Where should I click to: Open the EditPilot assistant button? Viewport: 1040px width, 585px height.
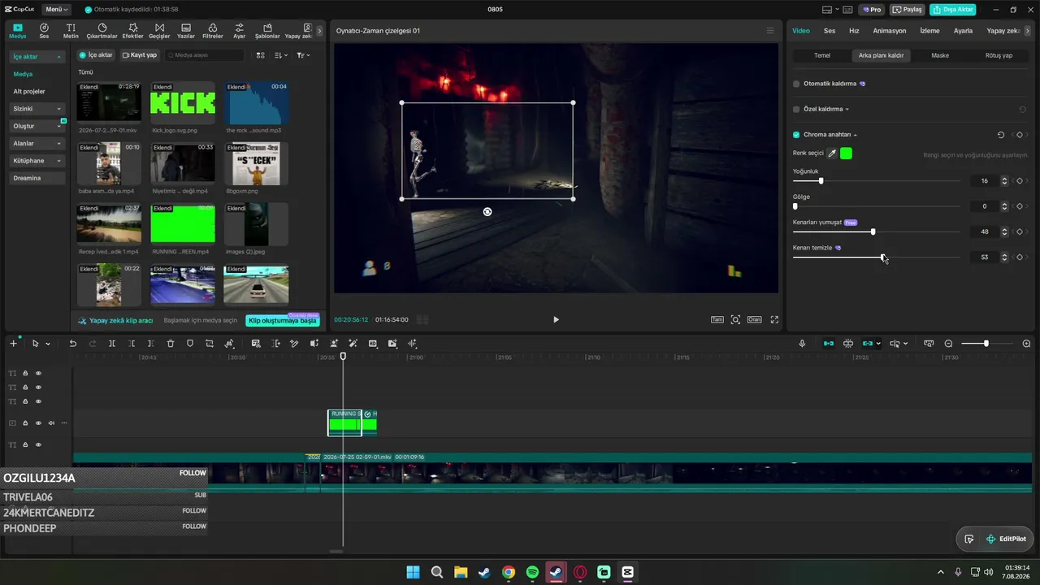[1006, 539]
